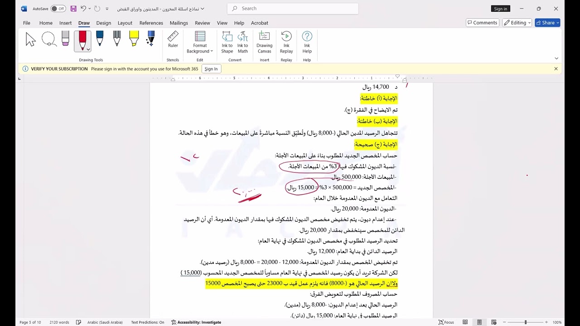
Task: Select the yellow highlighter tool
Action: coord(134,39)
